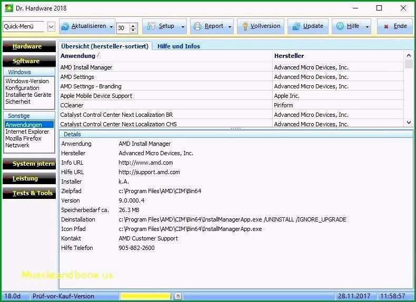Select the AMD Settings - Branding row
The height and width of the screenshot is (302, 416).
coord(231,86)
